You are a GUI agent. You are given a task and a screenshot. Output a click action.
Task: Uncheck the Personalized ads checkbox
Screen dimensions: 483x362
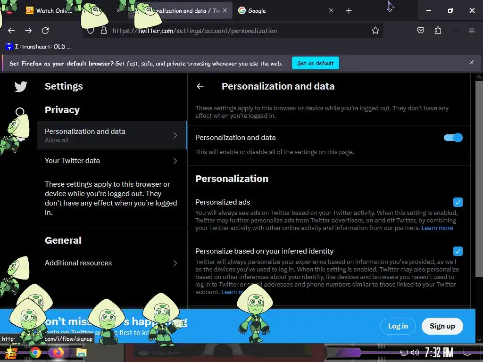[x=458, y=202]
